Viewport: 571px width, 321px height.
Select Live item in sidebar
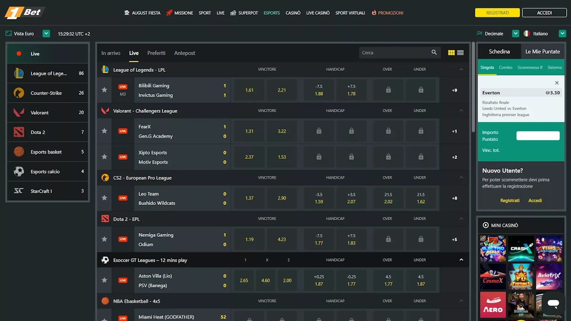(x=48, y=54)
